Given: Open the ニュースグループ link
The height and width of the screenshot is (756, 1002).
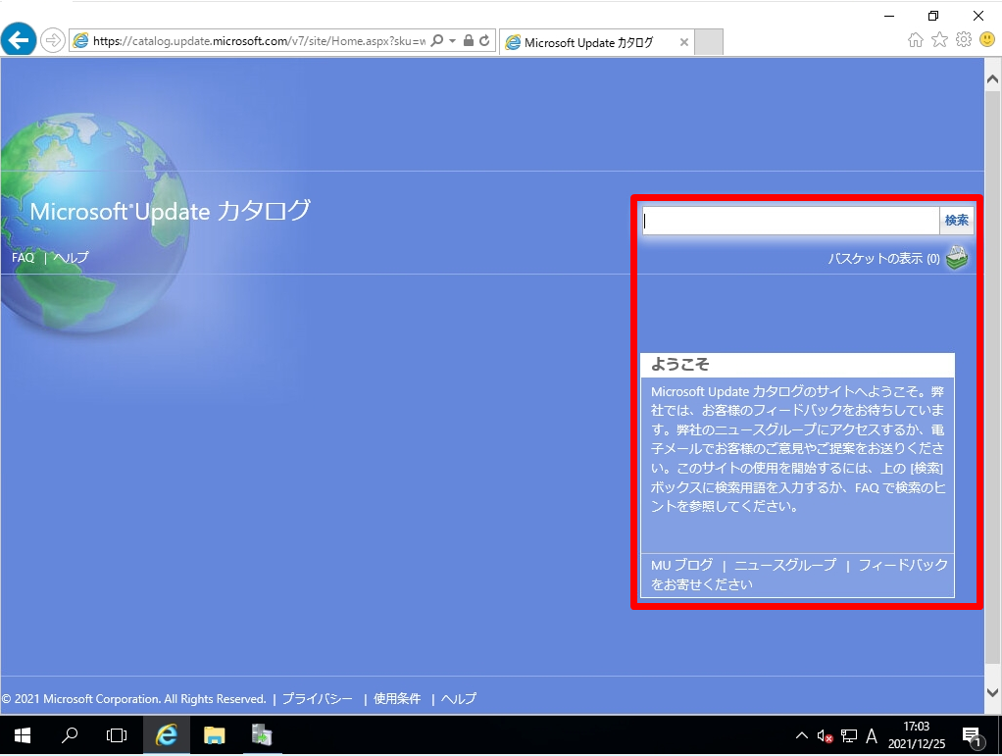Looking at the screenshot, I should pos(784,565).
